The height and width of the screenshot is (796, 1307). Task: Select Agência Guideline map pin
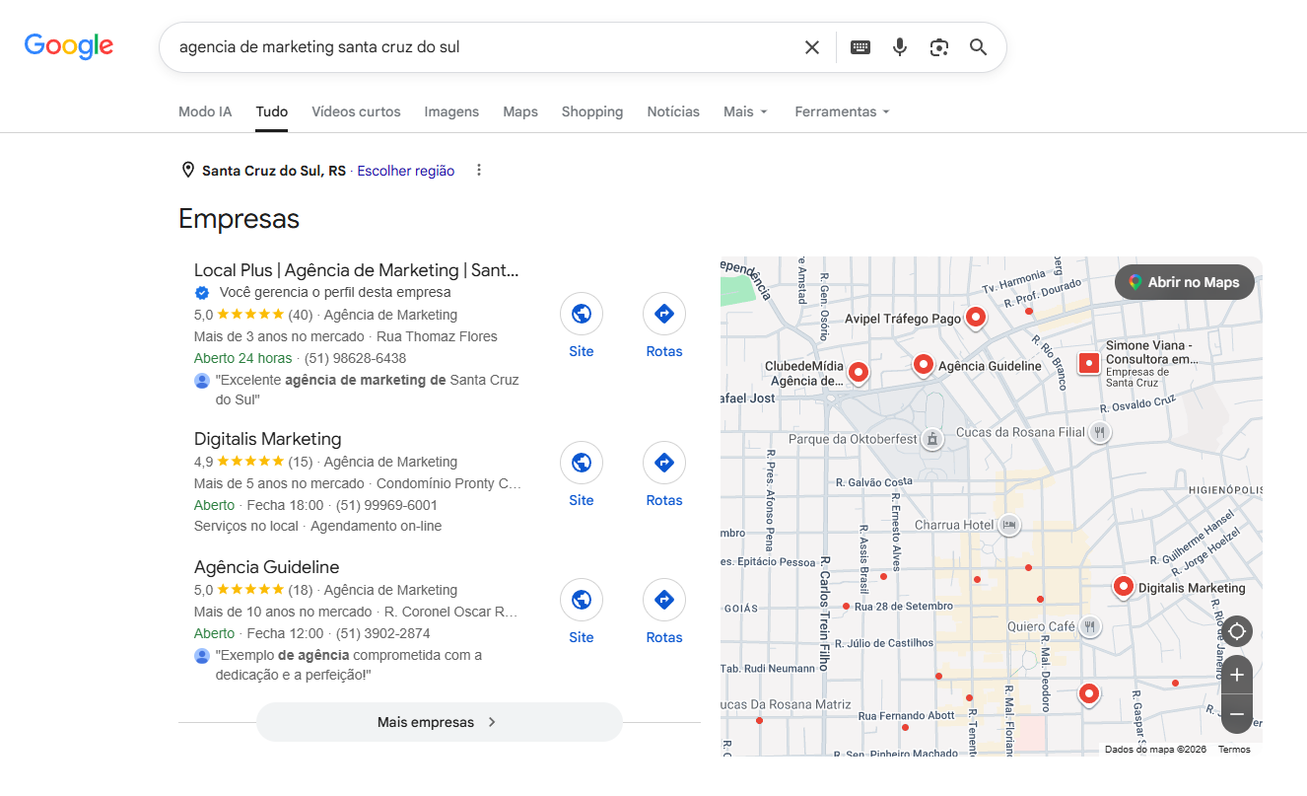pos(924,365)
